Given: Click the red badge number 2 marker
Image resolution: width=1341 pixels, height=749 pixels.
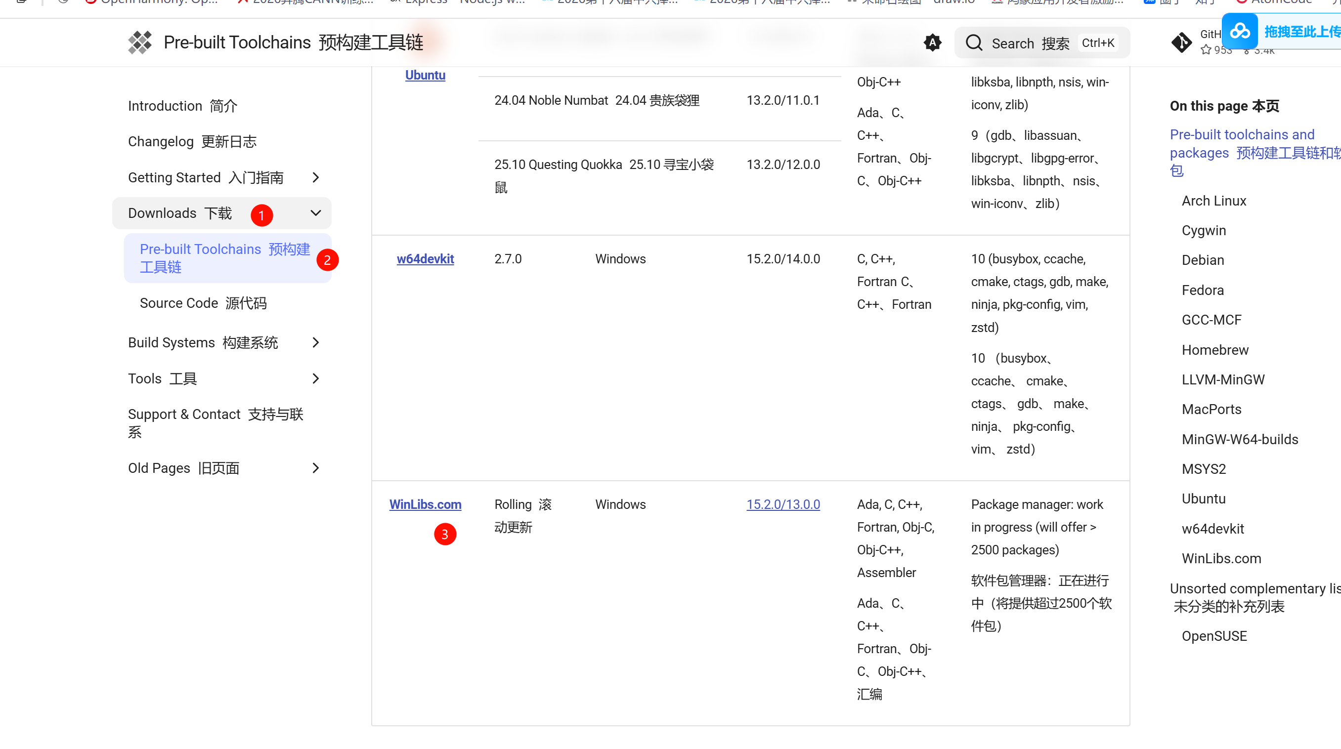Looking at the screenshot, I should tap(327, 260).
